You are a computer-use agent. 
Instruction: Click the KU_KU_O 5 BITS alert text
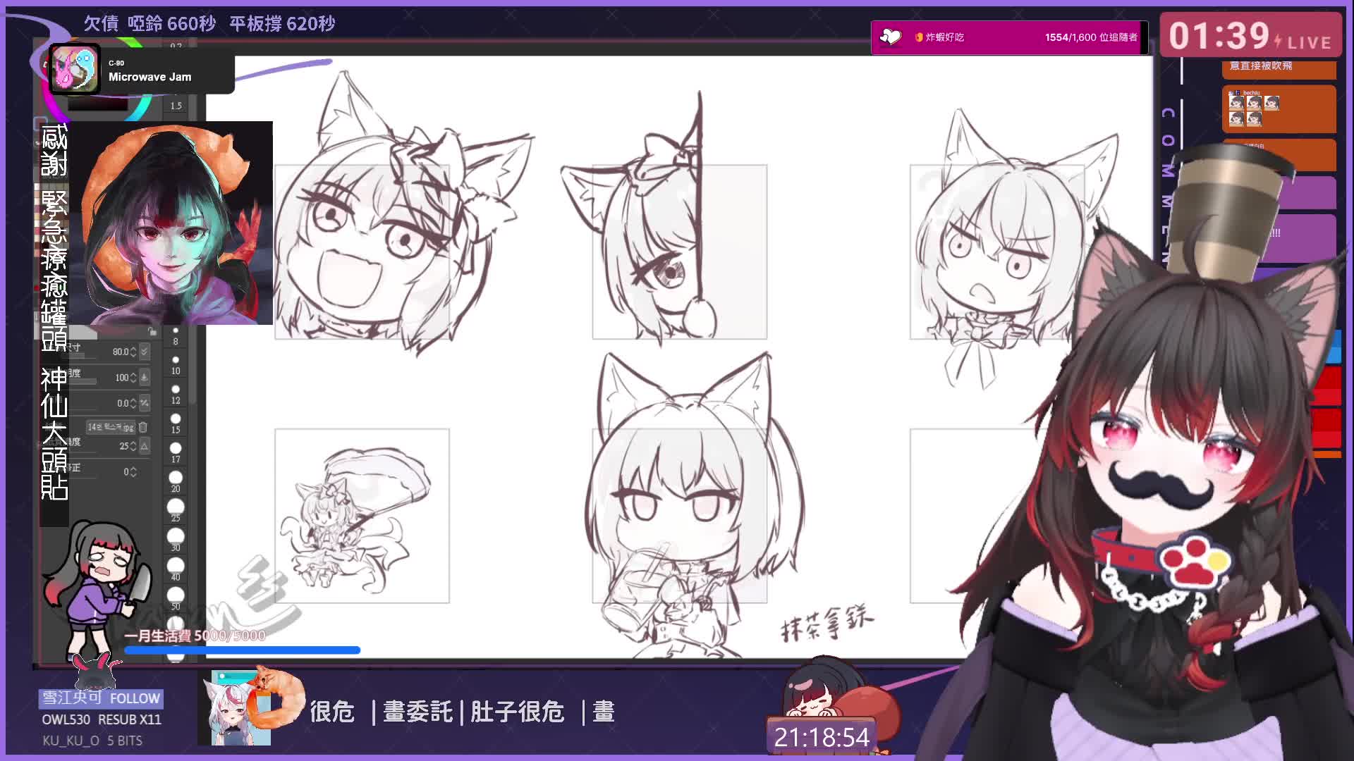pos(92,741)
